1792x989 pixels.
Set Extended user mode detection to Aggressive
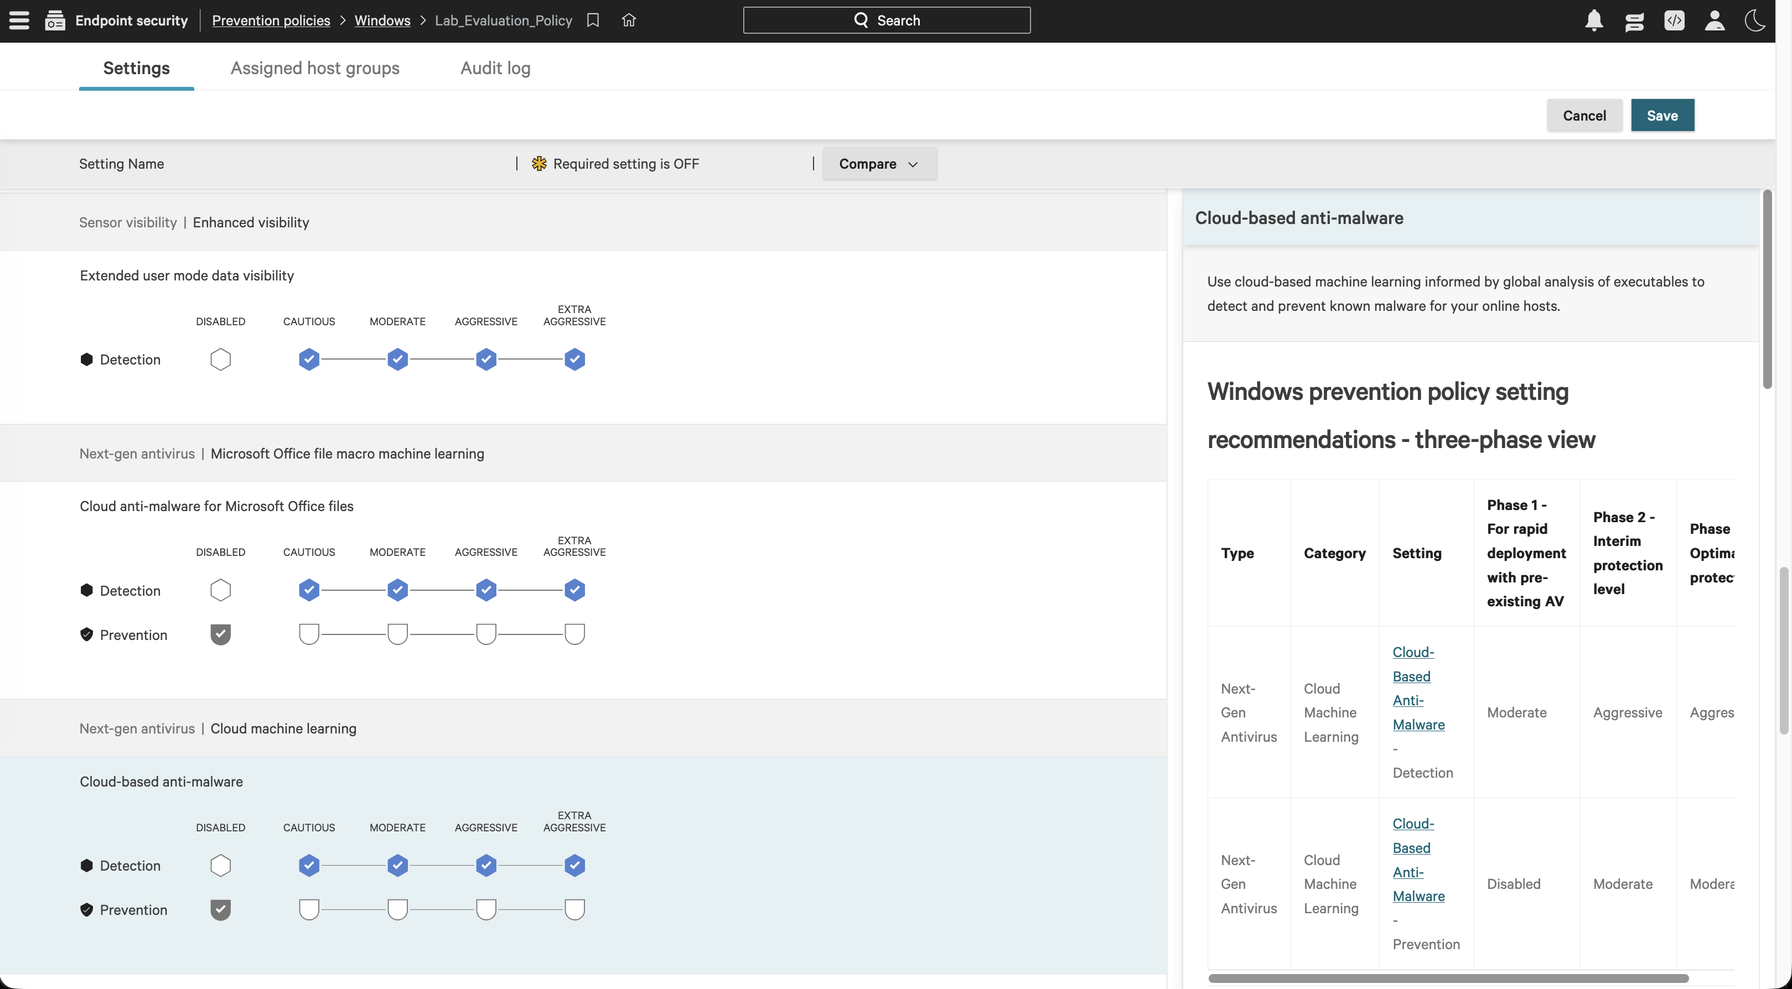486,360
